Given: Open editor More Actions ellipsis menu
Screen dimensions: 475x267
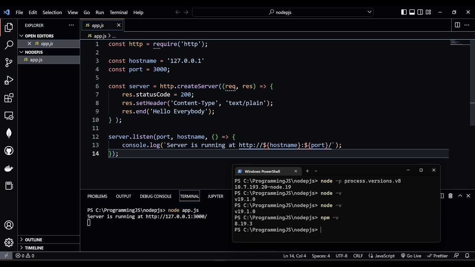Looking at the screenshot, I should tap(467, 25).
